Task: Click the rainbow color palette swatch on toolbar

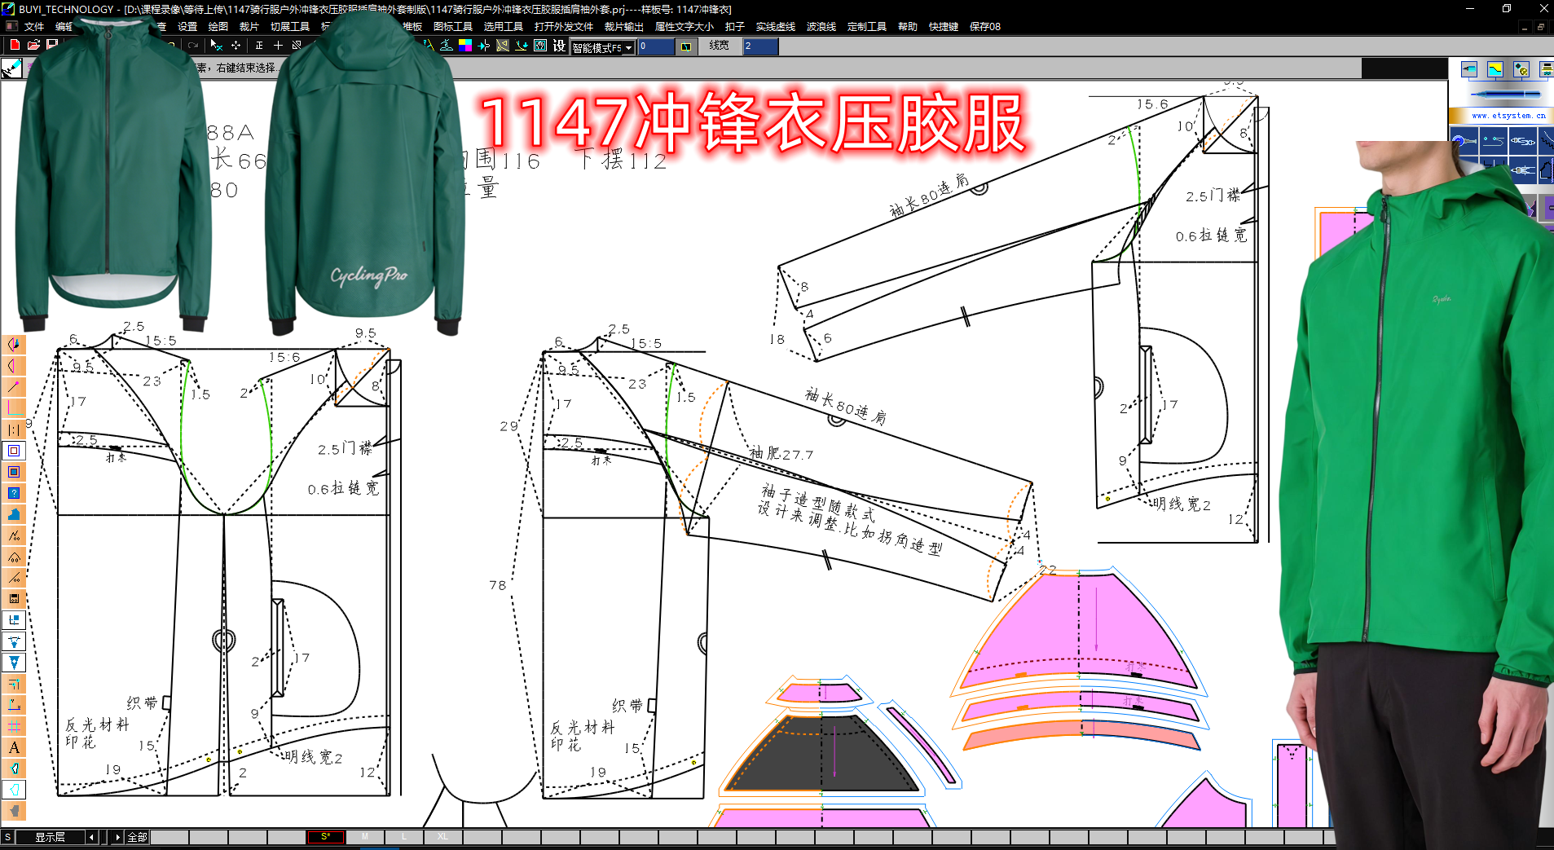Action: coord(465,46)
